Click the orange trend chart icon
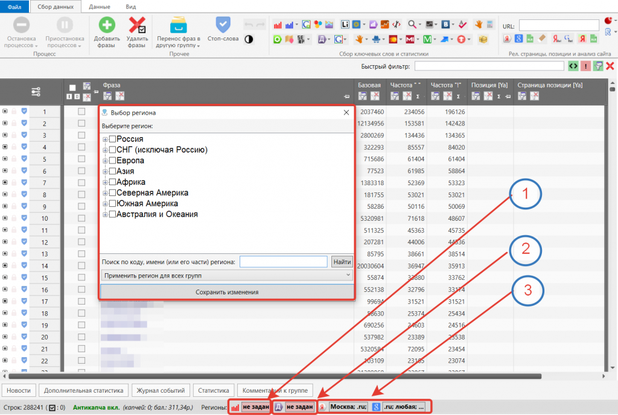The width and height of the screenshot is (618, 415). tap(384, 24)
